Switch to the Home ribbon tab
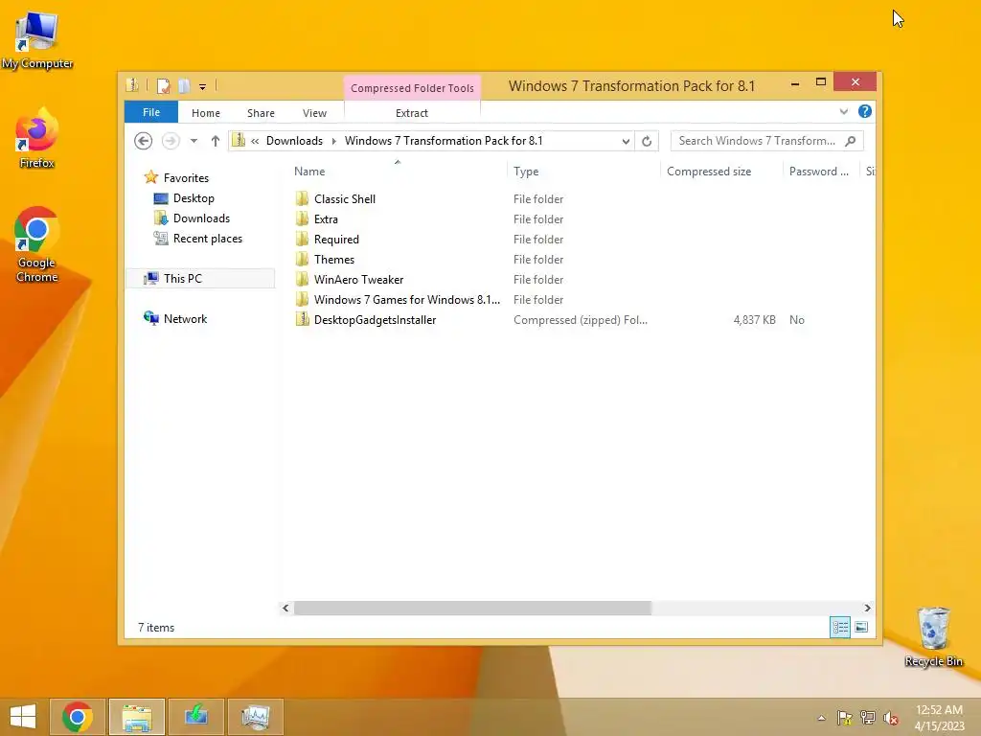Image resolution: width=981 pixels, height=736 pixels. click(x=206, y=113)
